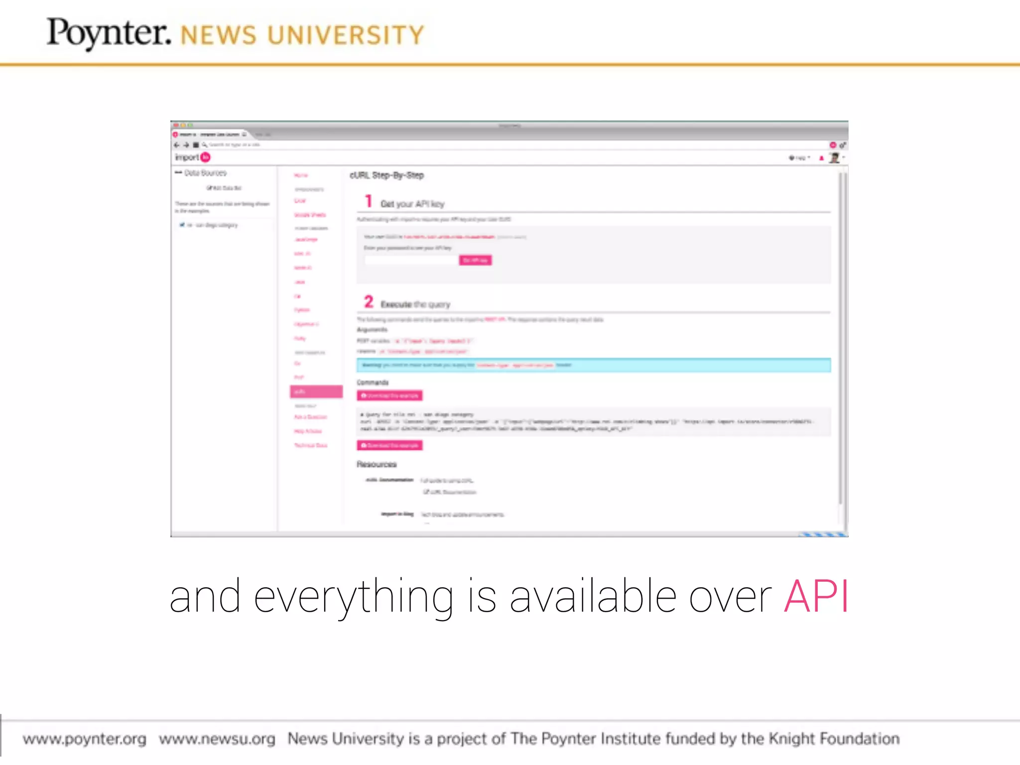The width and height of the screenshot is (1020, 765).
Task: Click the pink notification bell icon
Action: point(821,158)
